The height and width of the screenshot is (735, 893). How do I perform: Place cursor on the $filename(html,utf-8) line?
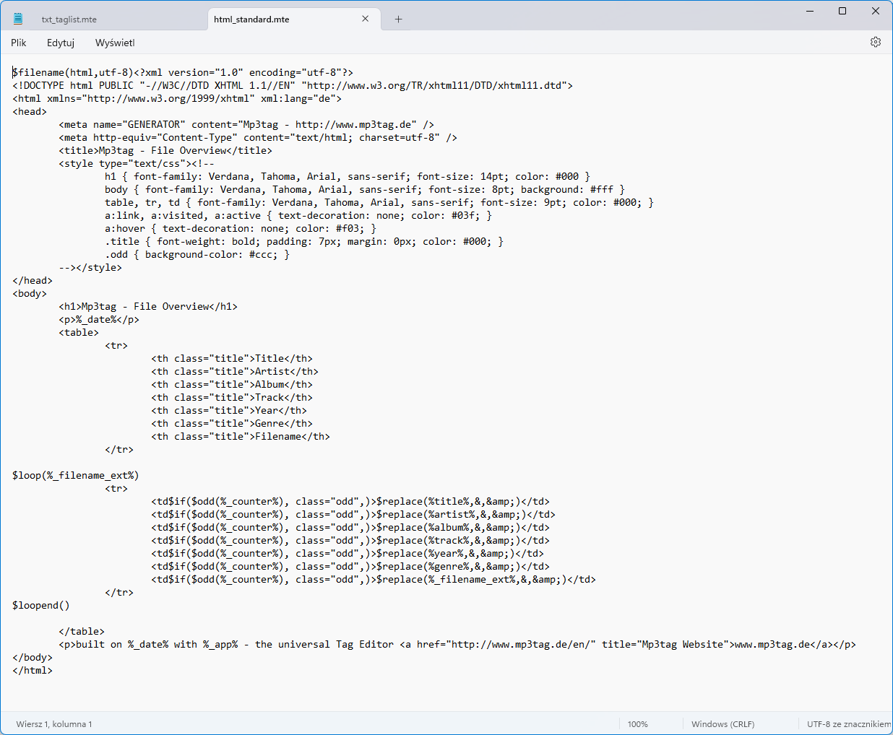tap(183, 72)
